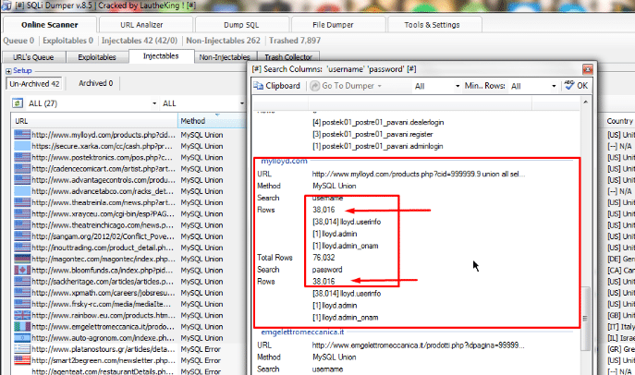
Task: Click '[4] postek01_postre01_pavani.dealerlogin' entry
Action: coord(378,122)
